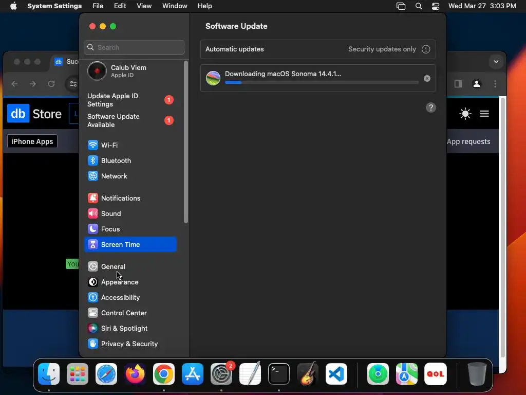The height and width of the screenshot is (395, 526).
Task: Open Privacy & Security settings
Action: (130, 344)
